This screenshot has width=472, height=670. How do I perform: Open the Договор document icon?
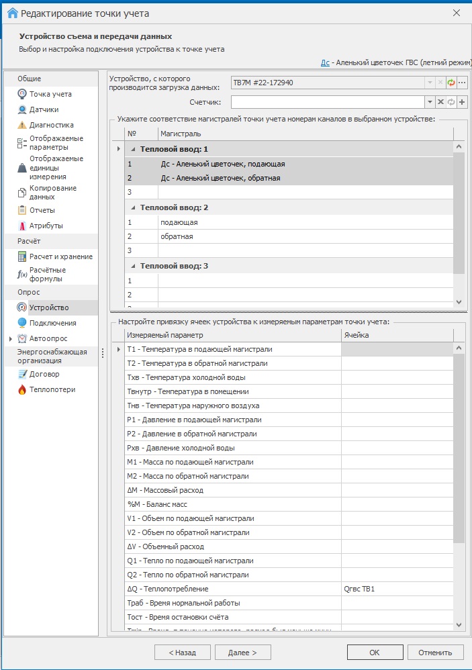(21, 374)
